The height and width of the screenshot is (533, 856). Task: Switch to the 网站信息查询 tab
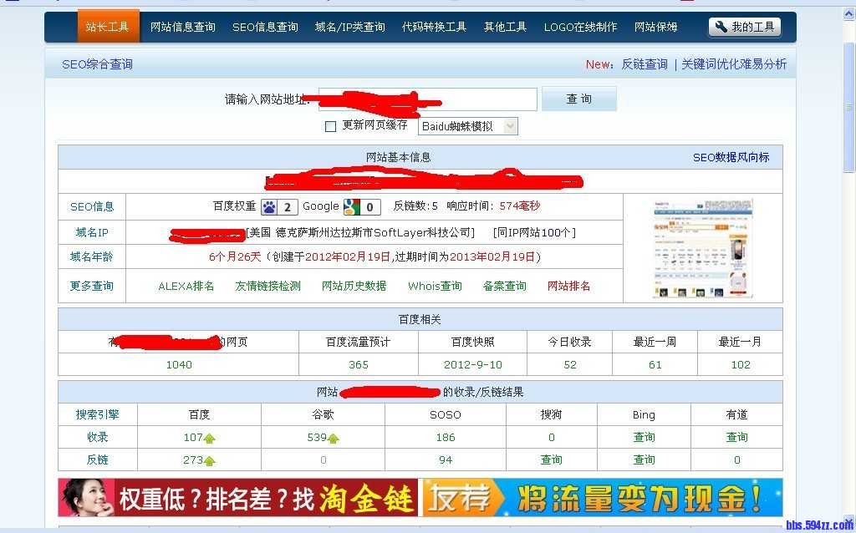[181, 26]
